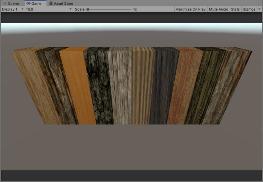
Task: Click the Scale slider handle
Action: click(88, 9)
